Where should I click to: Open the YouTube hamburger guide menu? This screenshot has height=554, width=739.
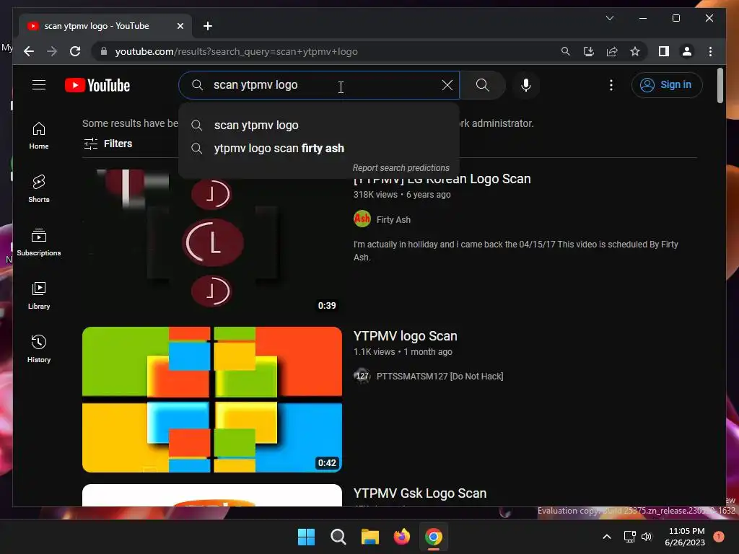pyautogui.click(x=39, y=85)
